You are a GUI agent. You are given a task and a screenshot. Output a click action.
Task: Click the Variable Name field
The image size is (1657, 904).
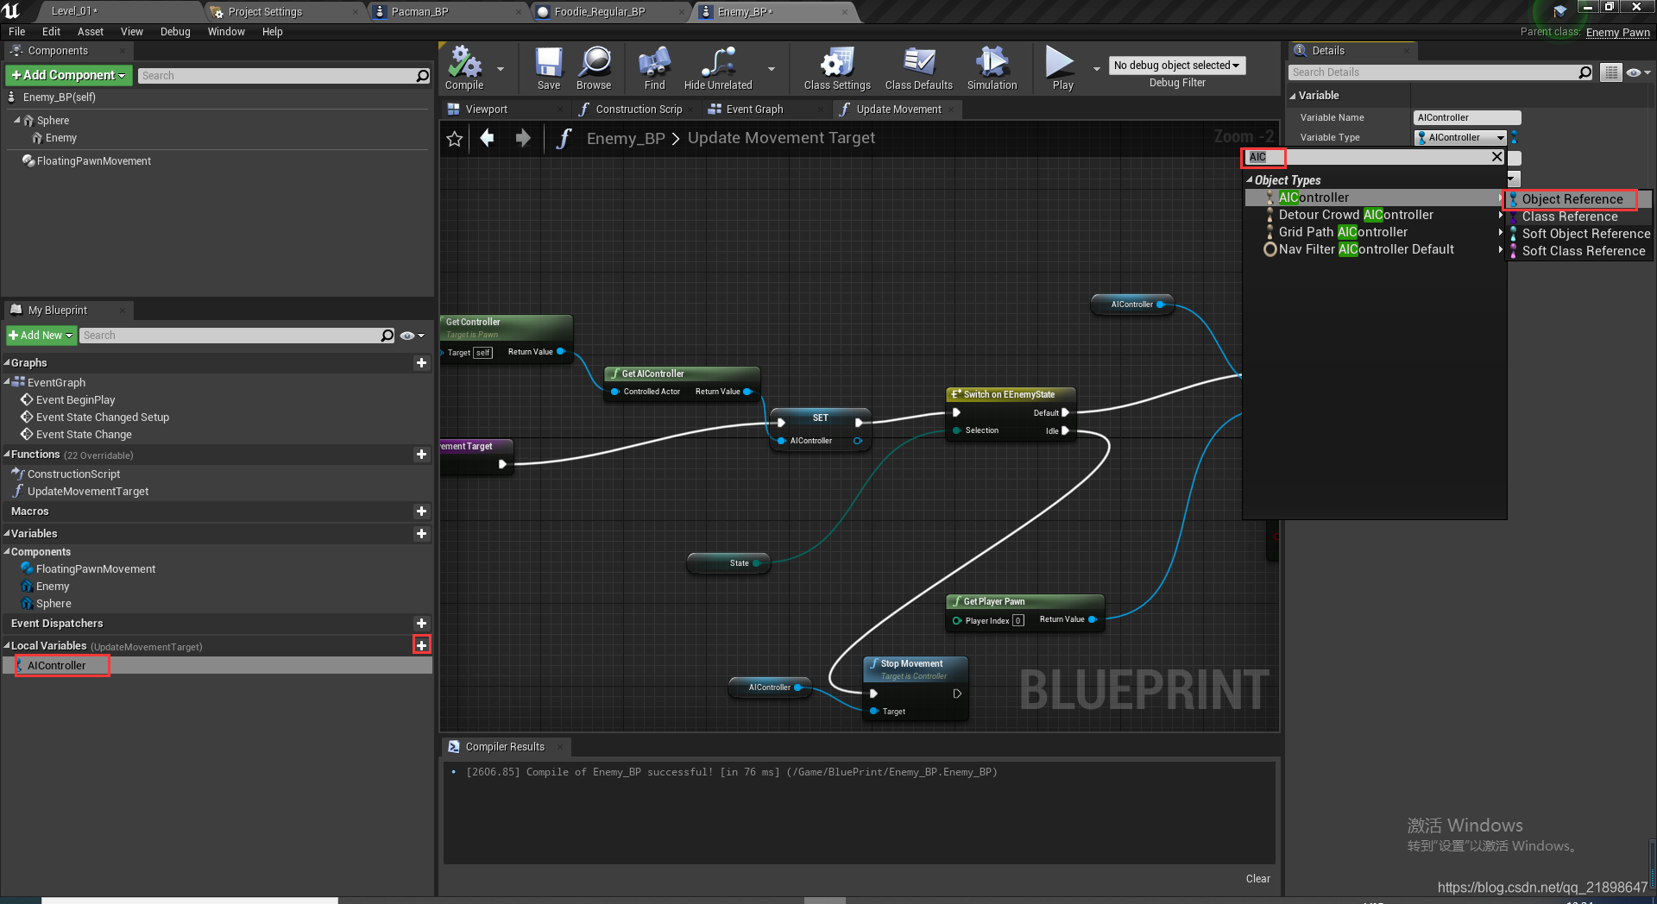click(1467, 117)
